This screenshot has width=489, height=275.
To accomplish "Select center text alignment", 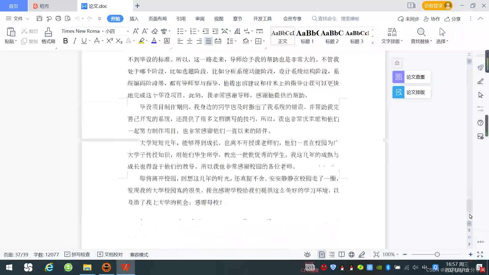I will click(x=189, y=41).
